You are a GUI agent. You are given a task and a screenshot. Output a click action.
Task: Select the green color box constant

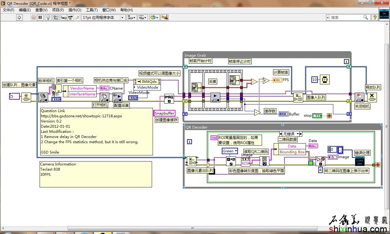[310, 163]
